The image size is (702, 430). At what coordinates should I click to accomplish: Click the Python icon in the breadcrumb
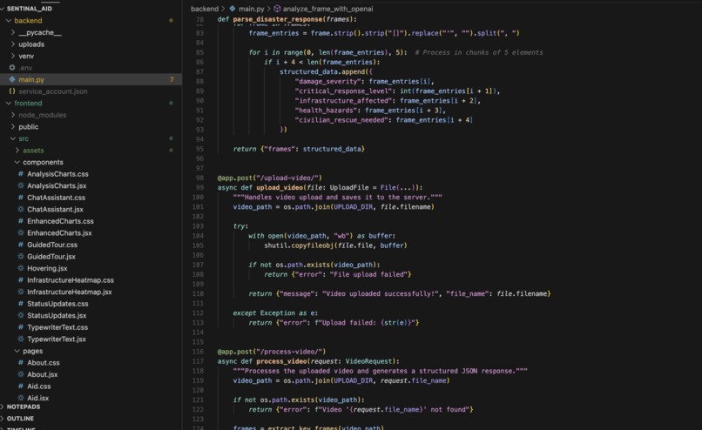pyautogui.click(x=233, y=9)
